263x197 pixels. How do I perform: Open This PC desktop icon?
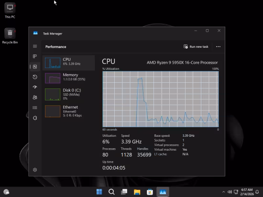[x=10, y=11]
